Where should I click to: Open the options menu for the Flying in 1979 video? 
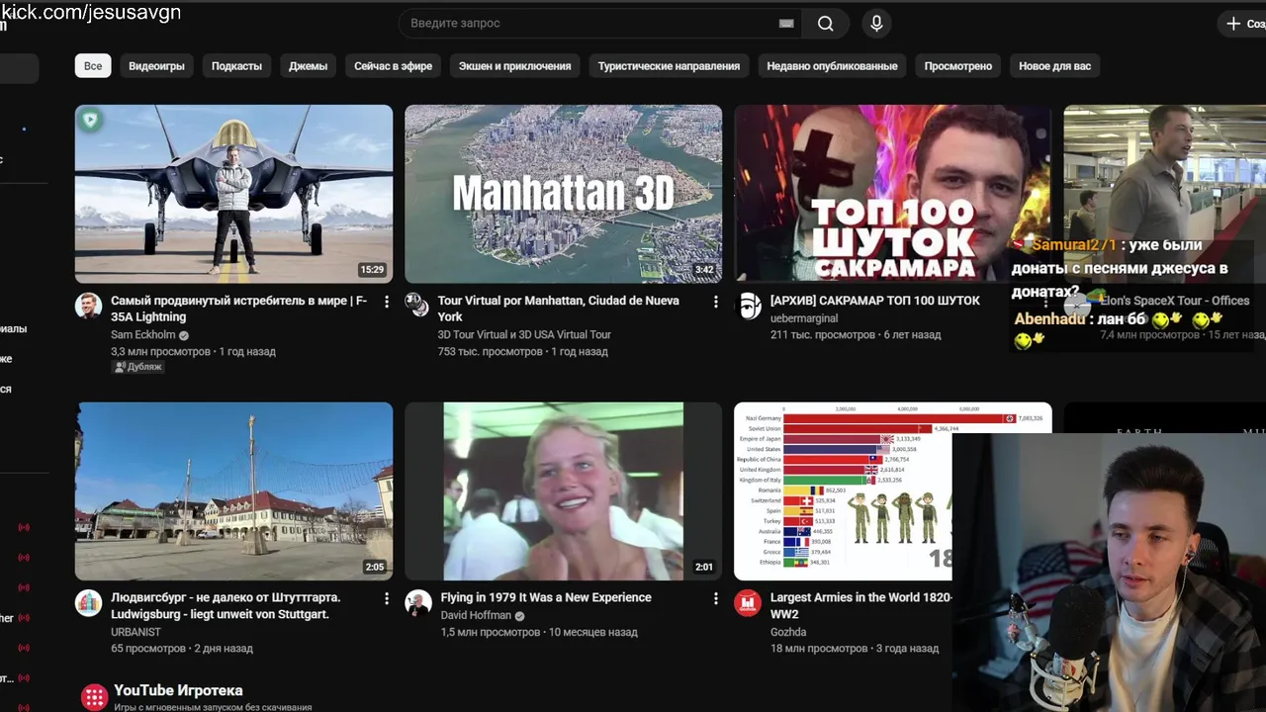point(716,598)
